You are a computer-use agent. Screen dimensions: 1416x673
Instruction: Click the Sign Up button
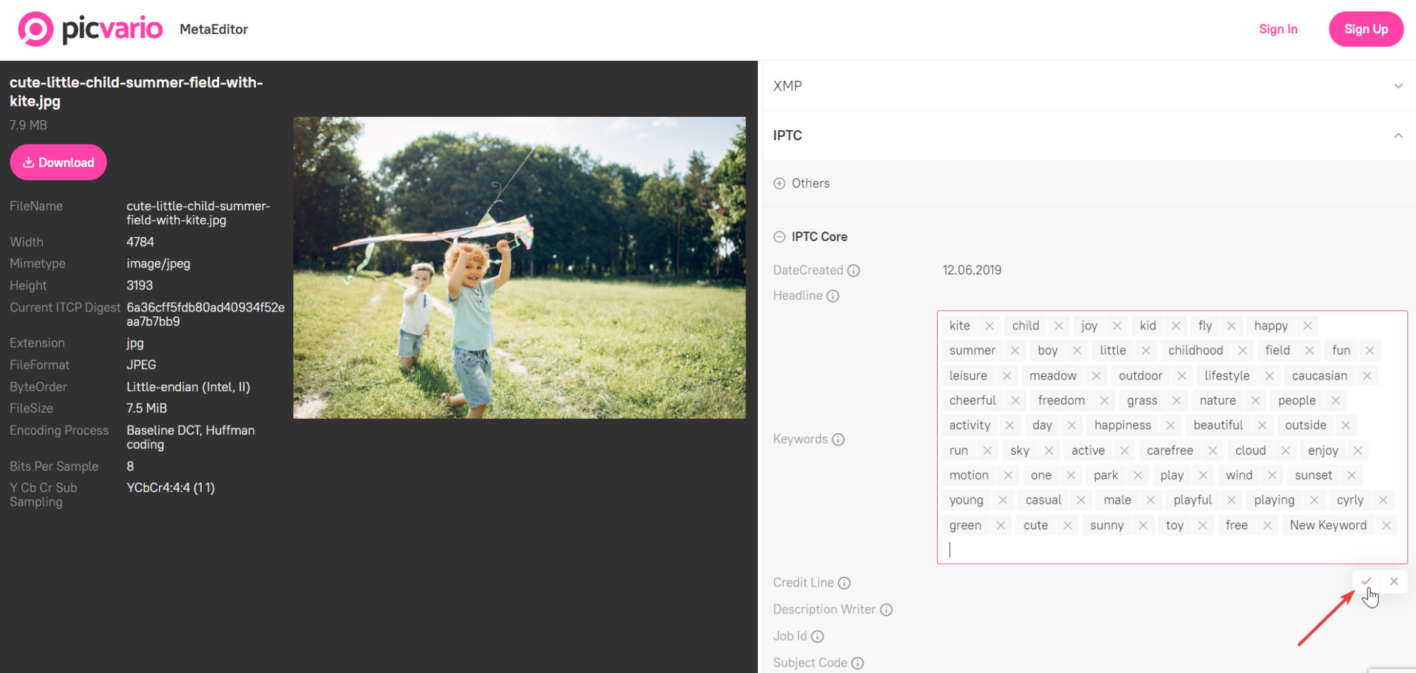point(1366,29)
